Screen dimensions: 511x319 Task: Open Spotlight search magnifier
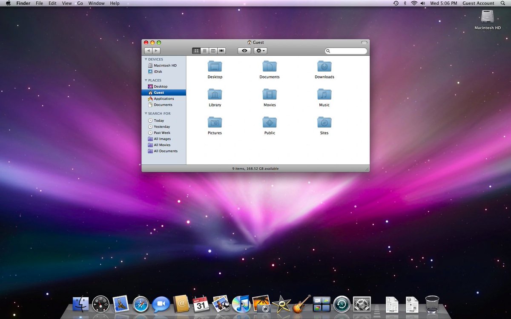click(x=503, y=3)
